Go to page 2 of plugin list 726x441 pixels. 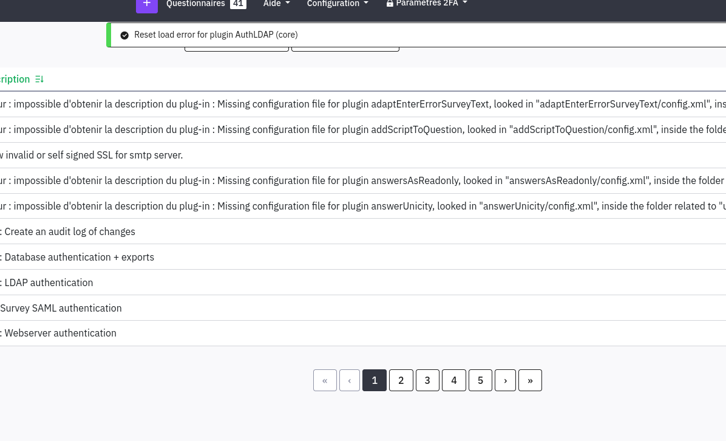401,380
